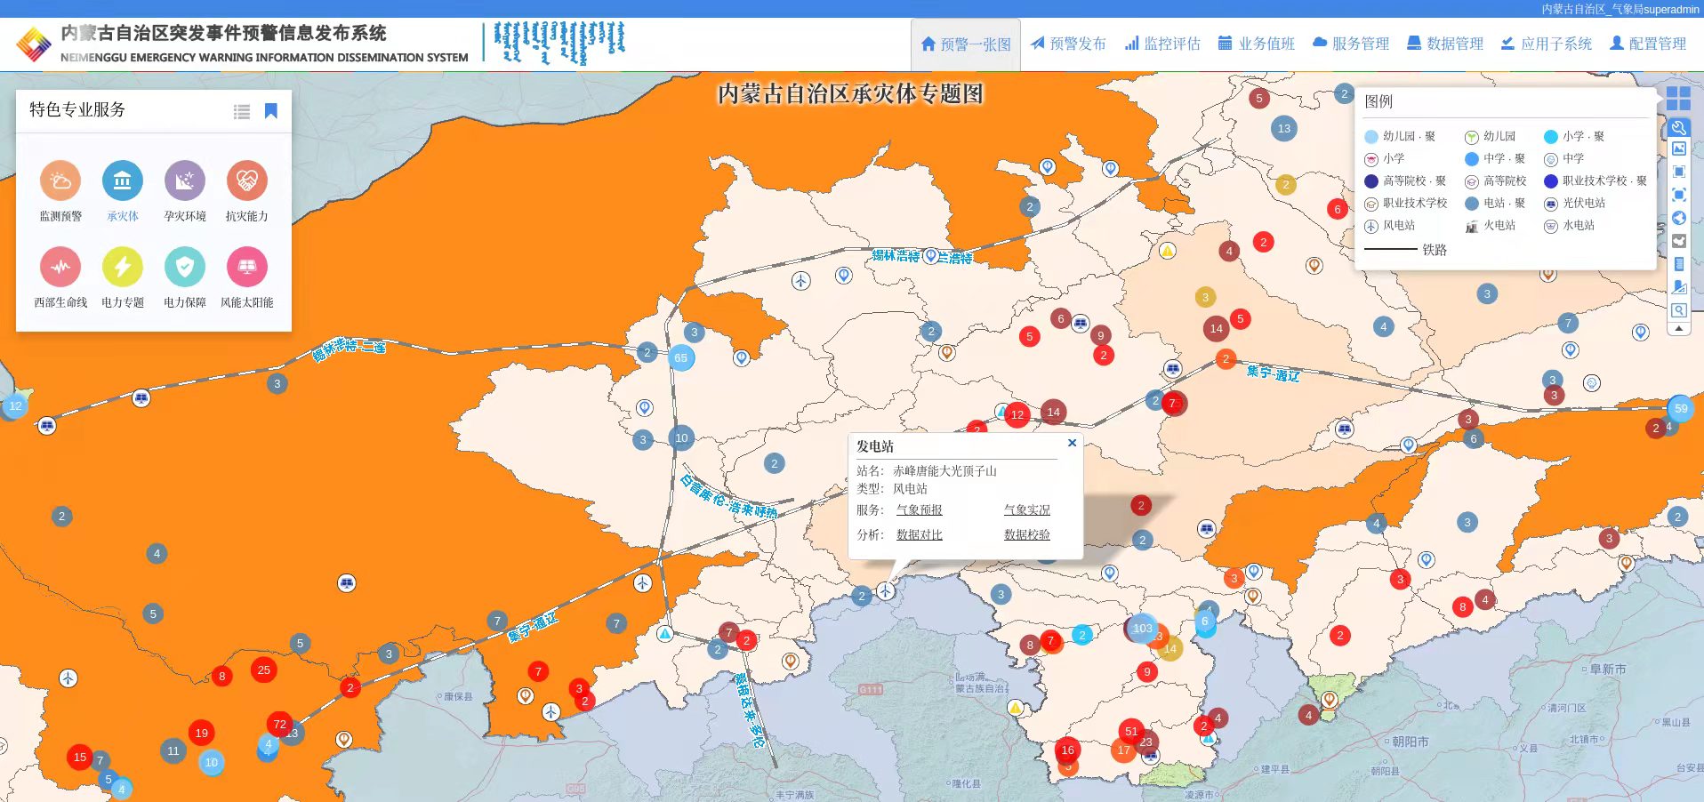Collapse map toolbar with the up arrow

point(1678,328)
